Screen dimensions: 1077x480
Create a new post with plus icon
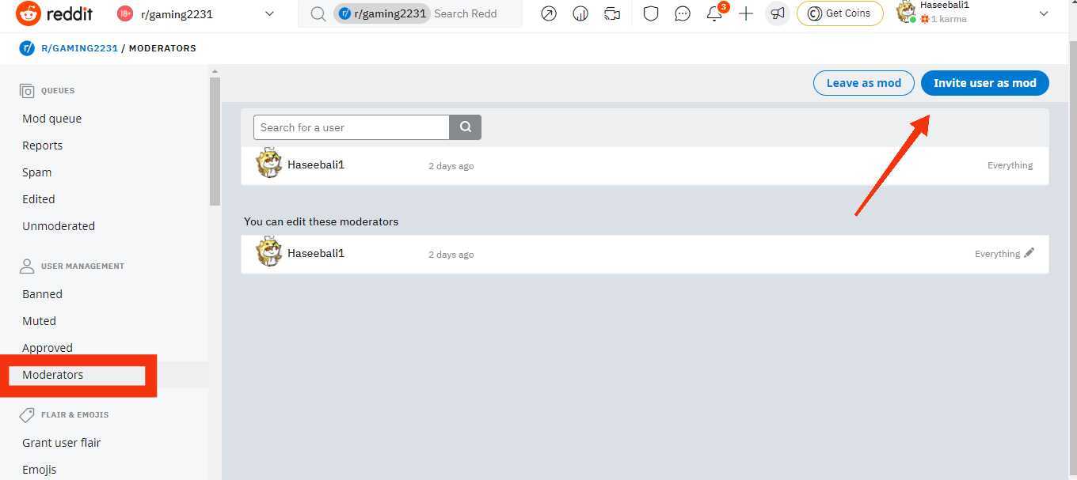[745, 13]
